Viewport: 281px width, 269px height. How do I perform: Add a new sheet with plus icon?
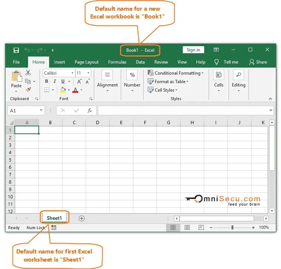(x=82, y=218)
